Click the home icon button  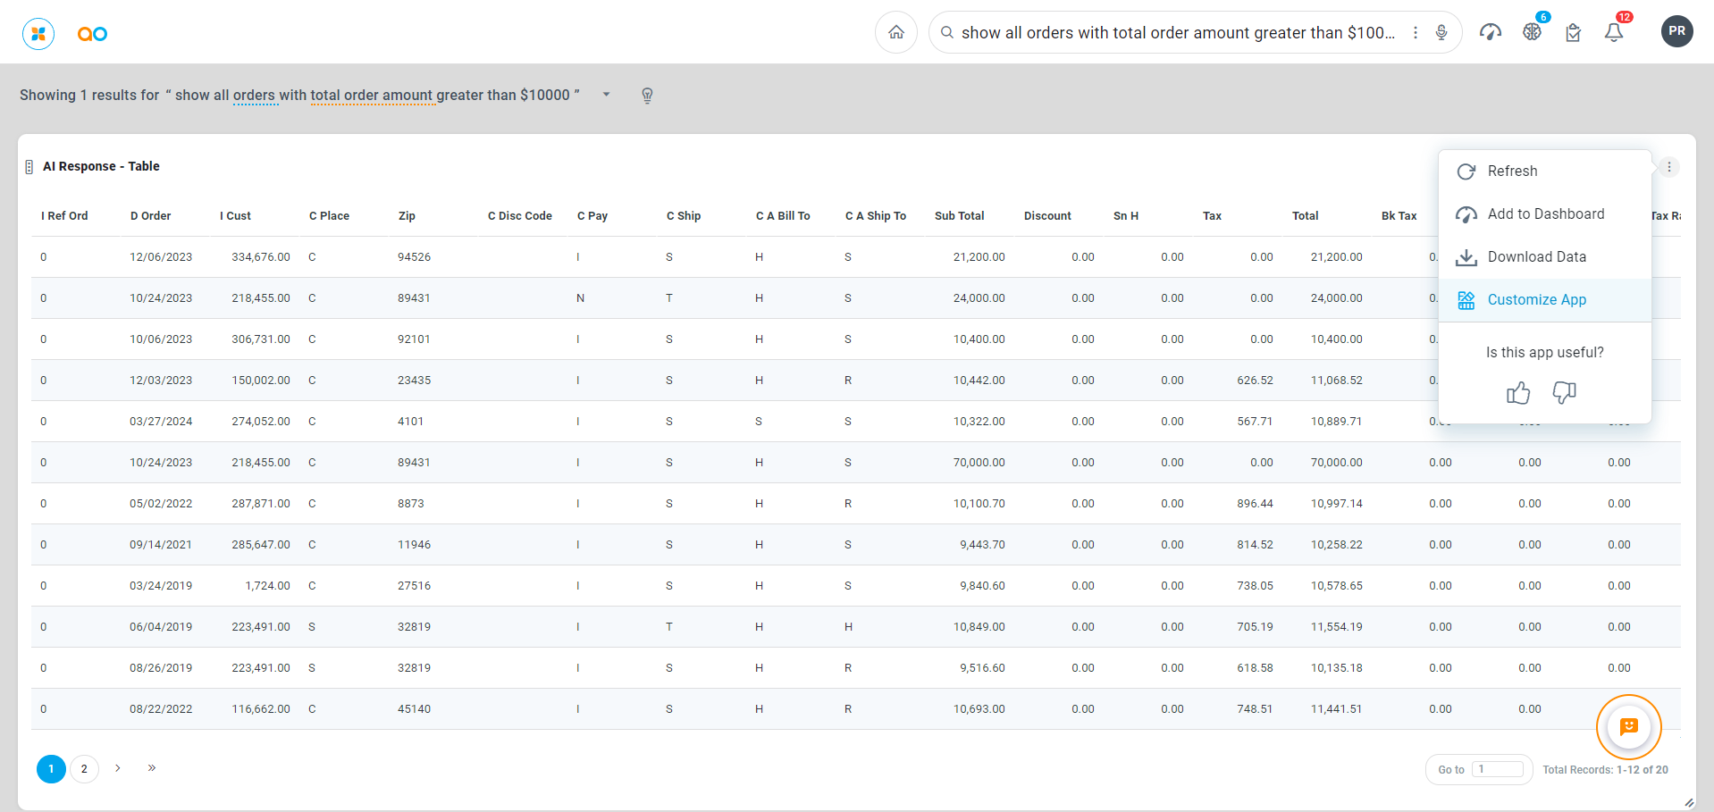pyautogui.click(x=895, y=33)
